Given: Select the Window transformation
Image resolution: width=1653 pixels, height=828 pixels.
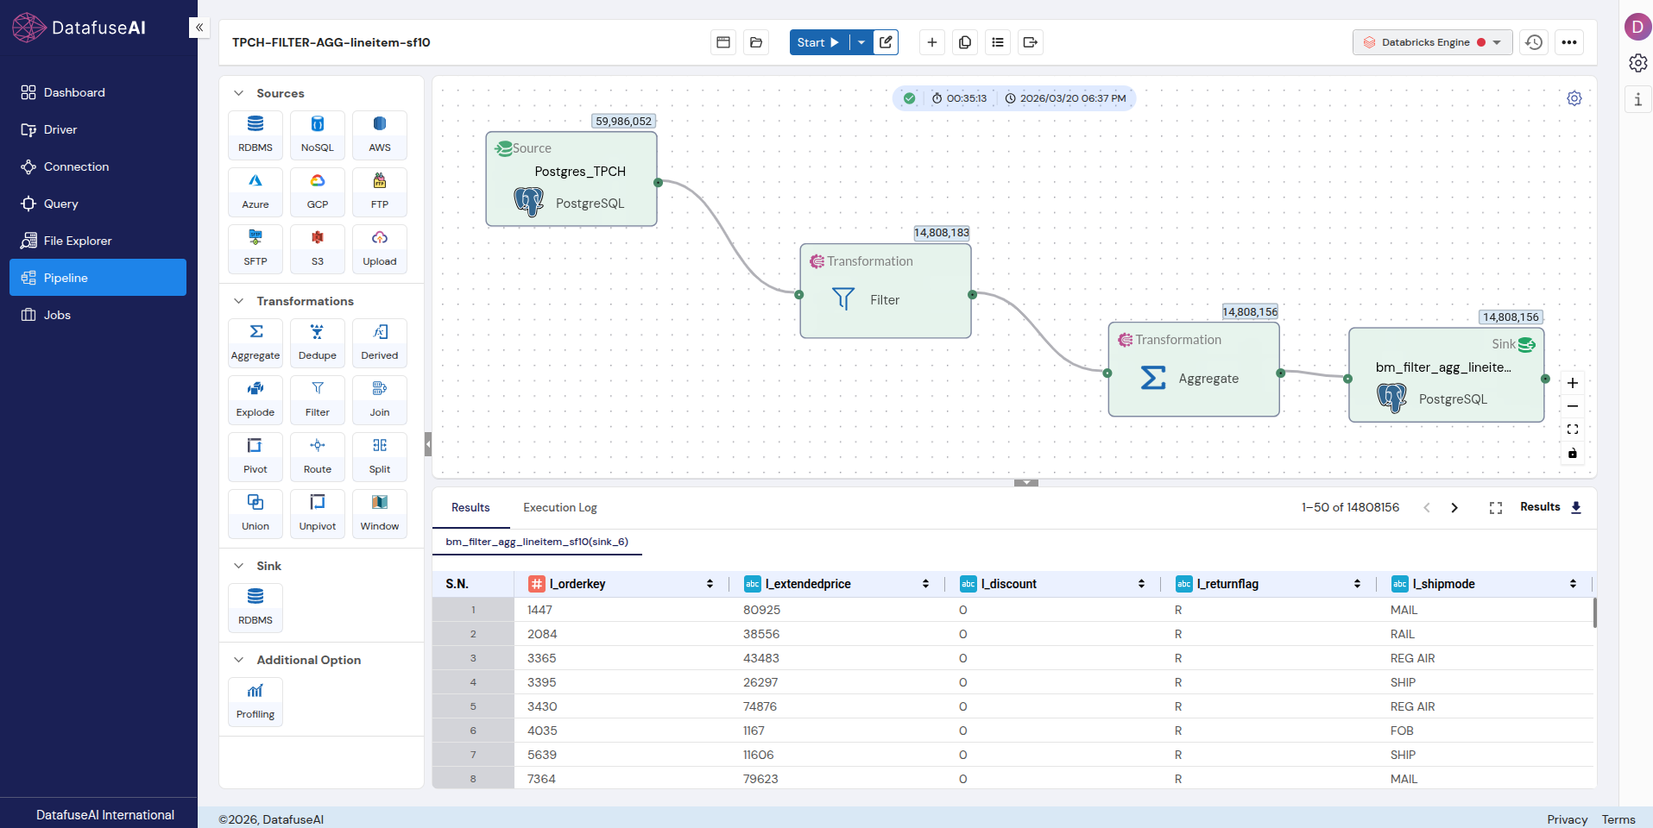Looking at the screenshot, I should click(380, 513).
